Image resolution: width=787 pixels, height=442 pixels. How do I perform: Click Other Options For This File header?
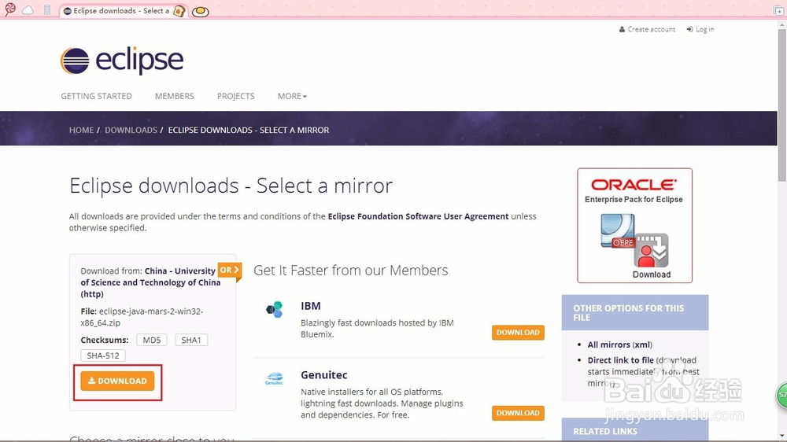(635, 312)
